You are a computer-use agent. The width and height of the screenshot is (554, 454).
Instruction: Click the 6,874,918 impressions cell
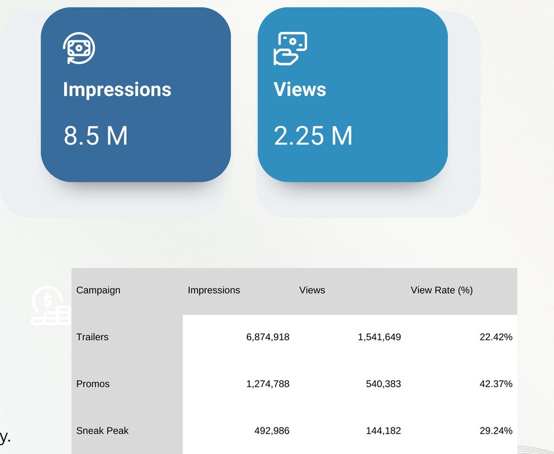point(268,337)
